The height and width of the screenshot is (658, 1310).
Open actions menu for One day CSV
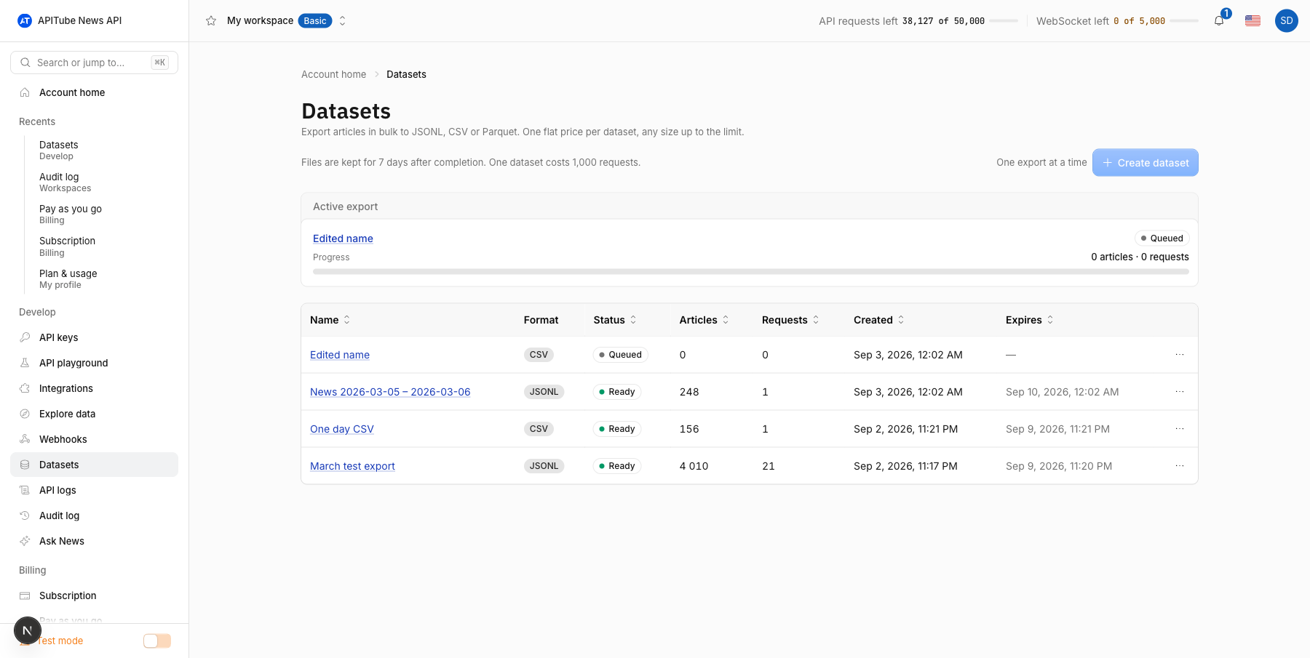1180,429
